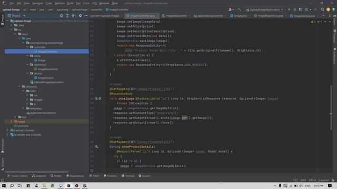Show hidden editor tabs chevron

(324, 16)
